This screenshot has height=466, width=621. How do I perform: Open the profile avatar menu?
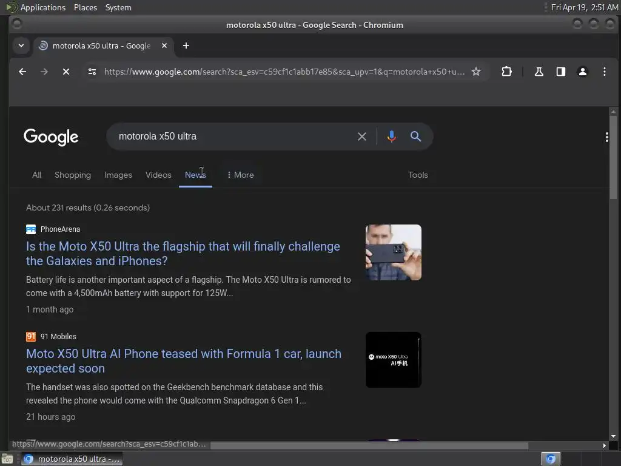tap(583, 72)
